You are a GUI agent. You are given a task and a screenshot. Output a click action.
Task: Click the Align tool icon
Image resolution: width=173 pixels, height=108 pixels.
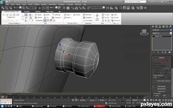point(111,8)
